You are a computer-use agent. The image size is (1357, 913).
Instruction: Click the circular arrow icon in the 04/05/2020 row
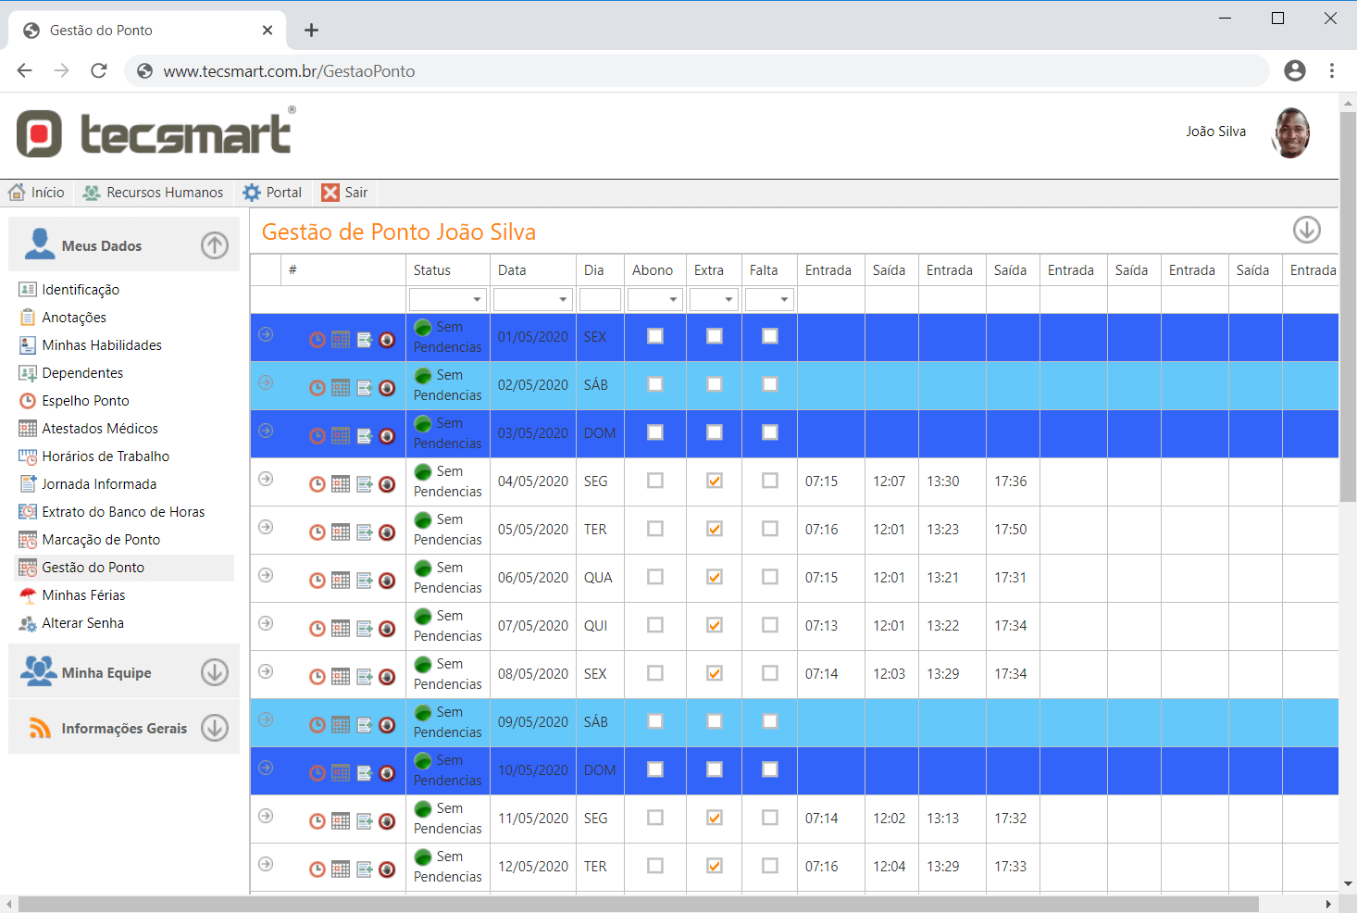(x=266, y=479)
